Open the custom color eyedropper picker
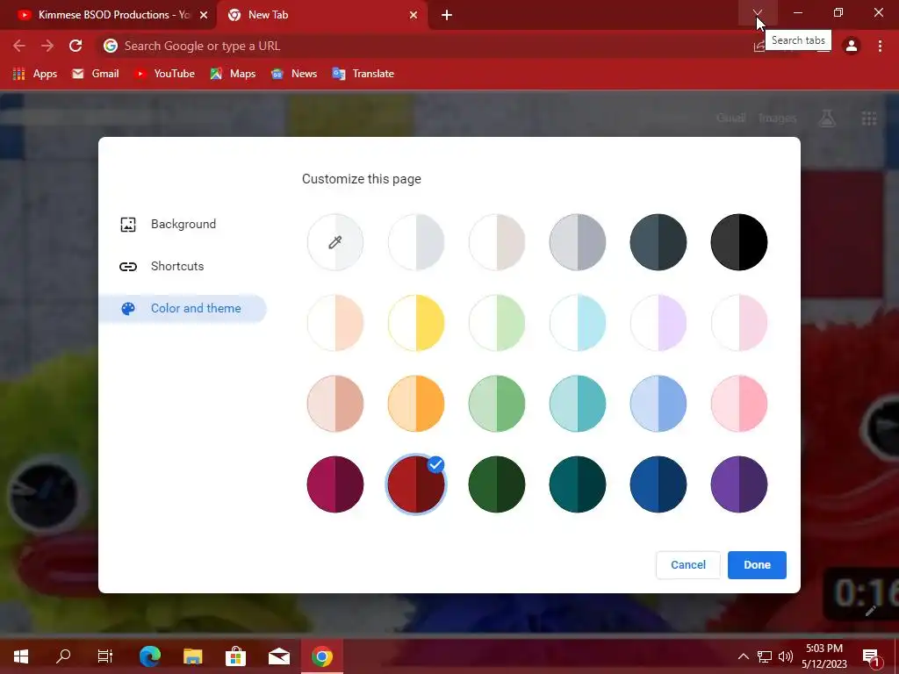Viewport: 899px width, 674px height. pyautogui.click(x=334, y=242)
